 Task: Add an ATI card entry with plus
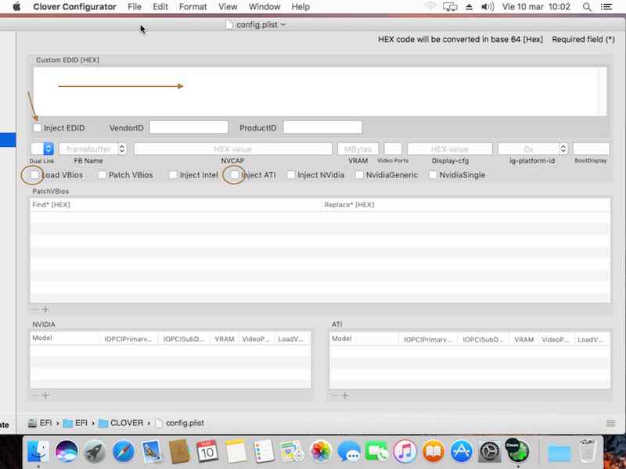coord(345,396)
